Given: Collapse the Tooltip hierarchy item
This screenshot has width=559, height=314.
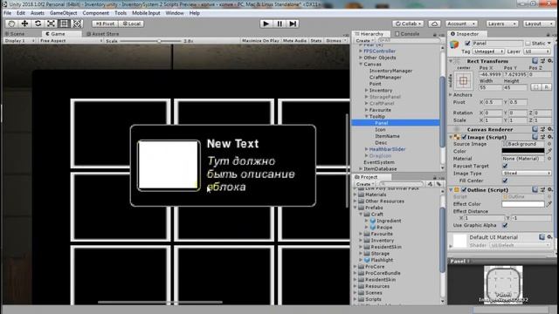Looking at the screenshot, I should (x=367, y=116).
